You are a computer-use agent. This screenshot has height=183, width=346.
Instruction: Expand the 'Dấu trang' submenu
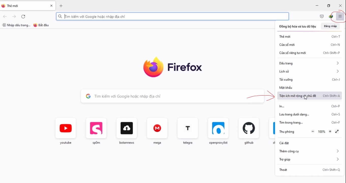click(x=309, y=63)
